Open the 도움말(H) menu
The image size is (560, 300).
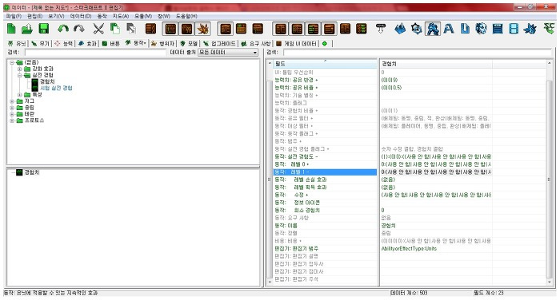click(186, 16)
